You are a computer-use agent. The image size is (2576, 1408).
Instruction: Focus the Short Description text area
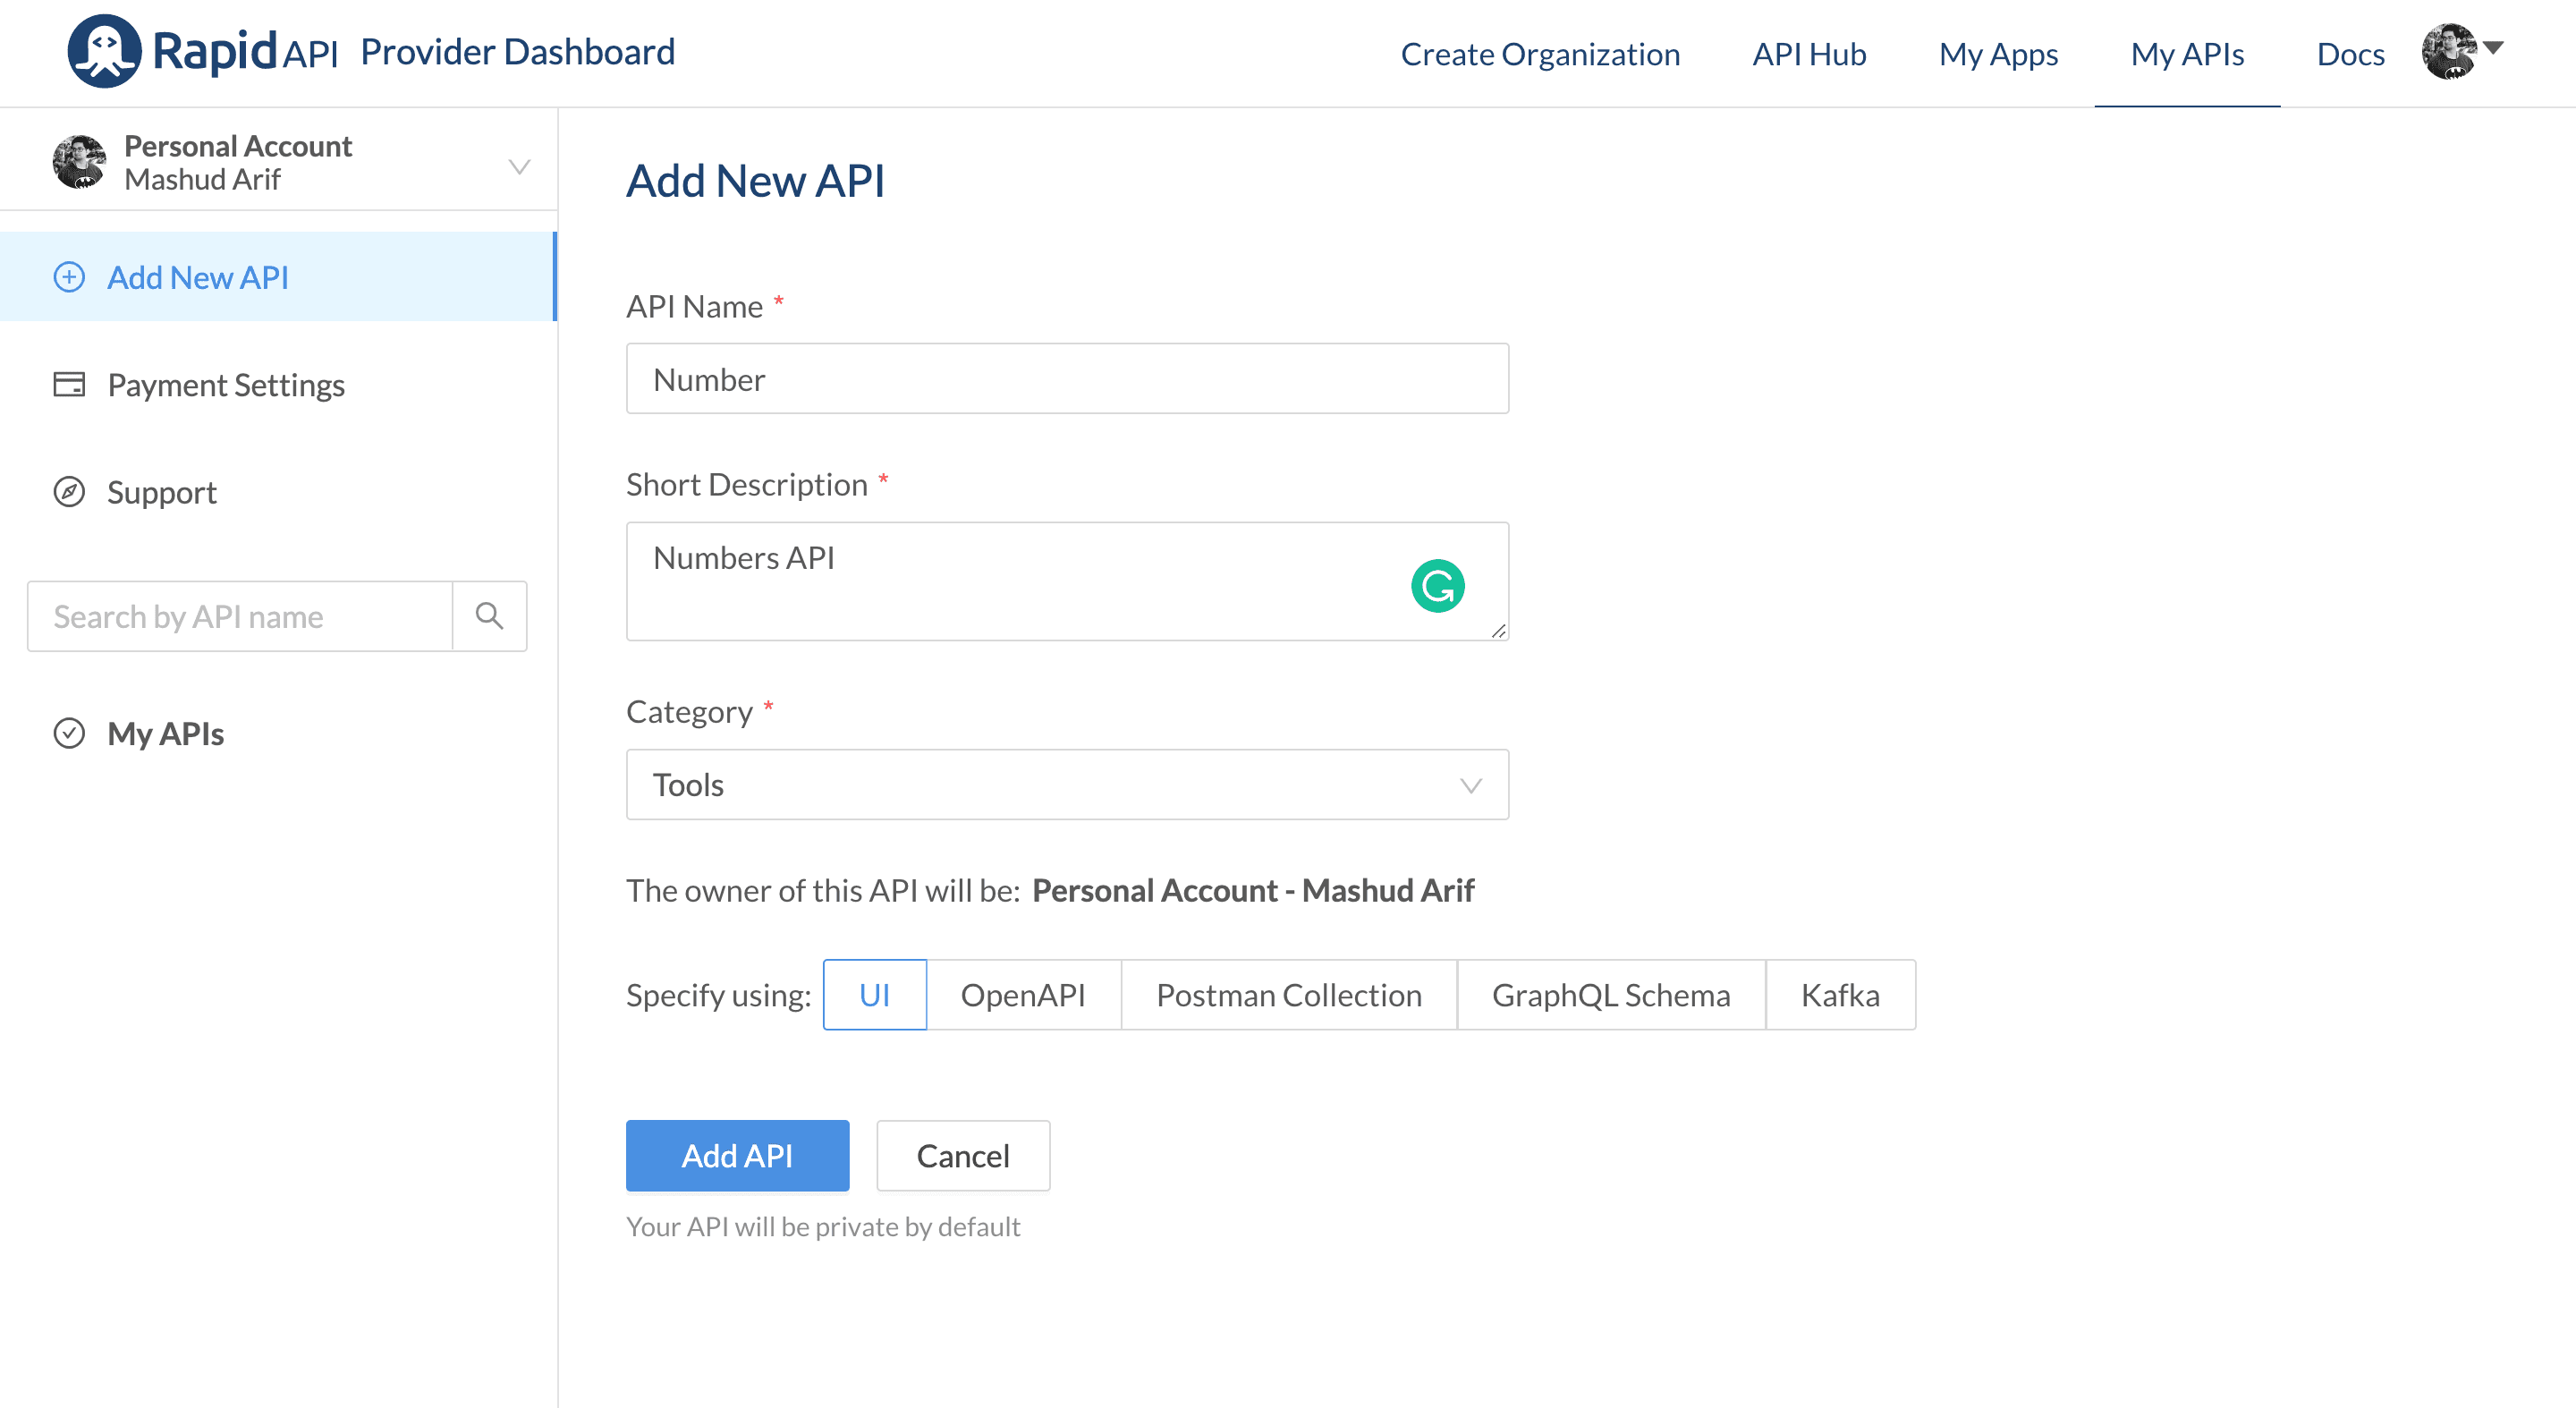[1067, 581]
